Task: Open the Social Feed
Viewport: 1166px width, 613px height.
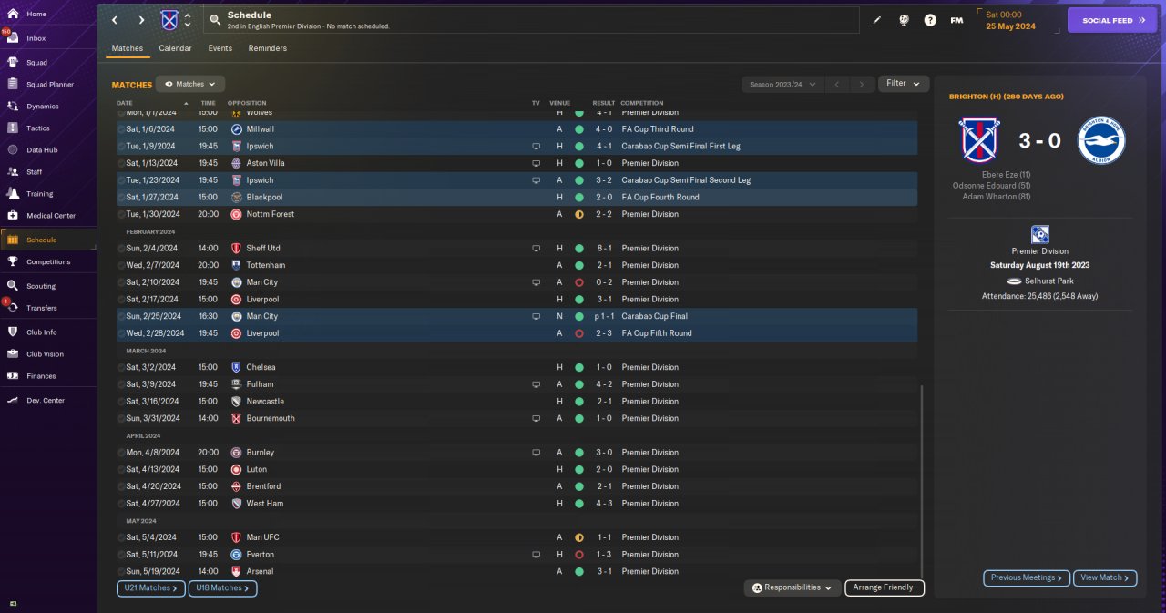Action: click(x=1112, y=20)
